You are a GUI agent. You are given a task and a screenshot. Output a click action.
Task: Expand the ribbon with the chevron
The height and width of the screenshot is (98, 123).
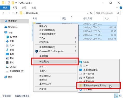[117, 8]
